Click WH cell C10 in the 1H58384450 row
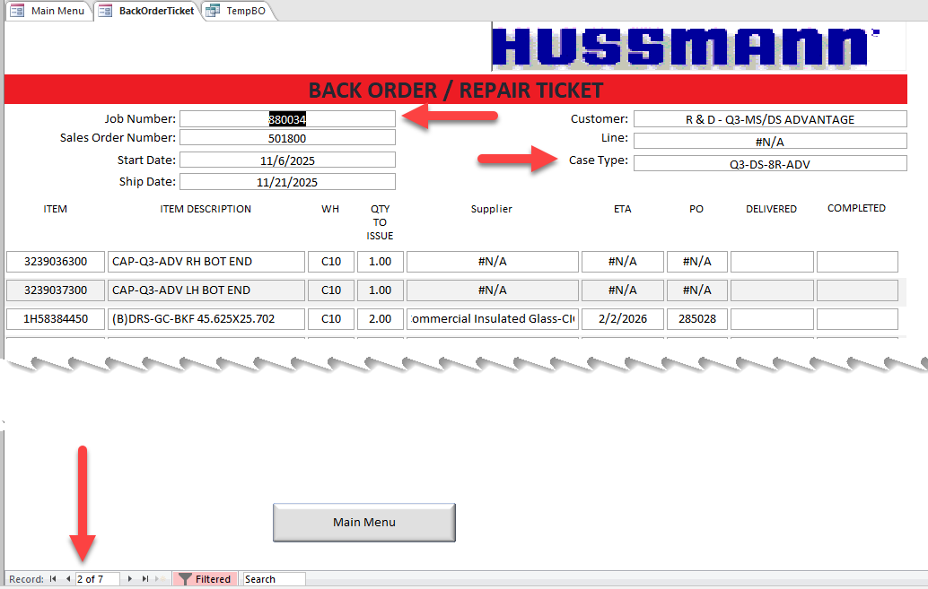 pyautogui.click(x=331, y=319)
